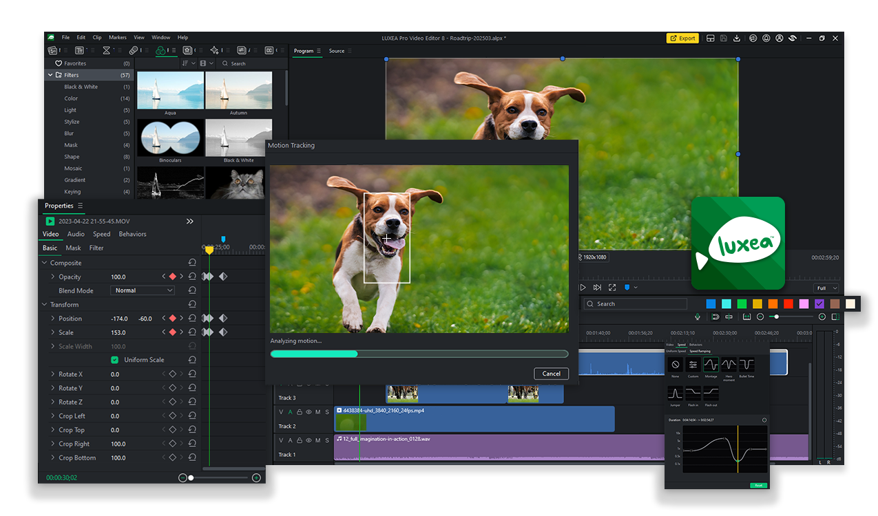Select the Binoculars filter thumbnail
This screenshot has width=878, height=516.
(170, 138)
